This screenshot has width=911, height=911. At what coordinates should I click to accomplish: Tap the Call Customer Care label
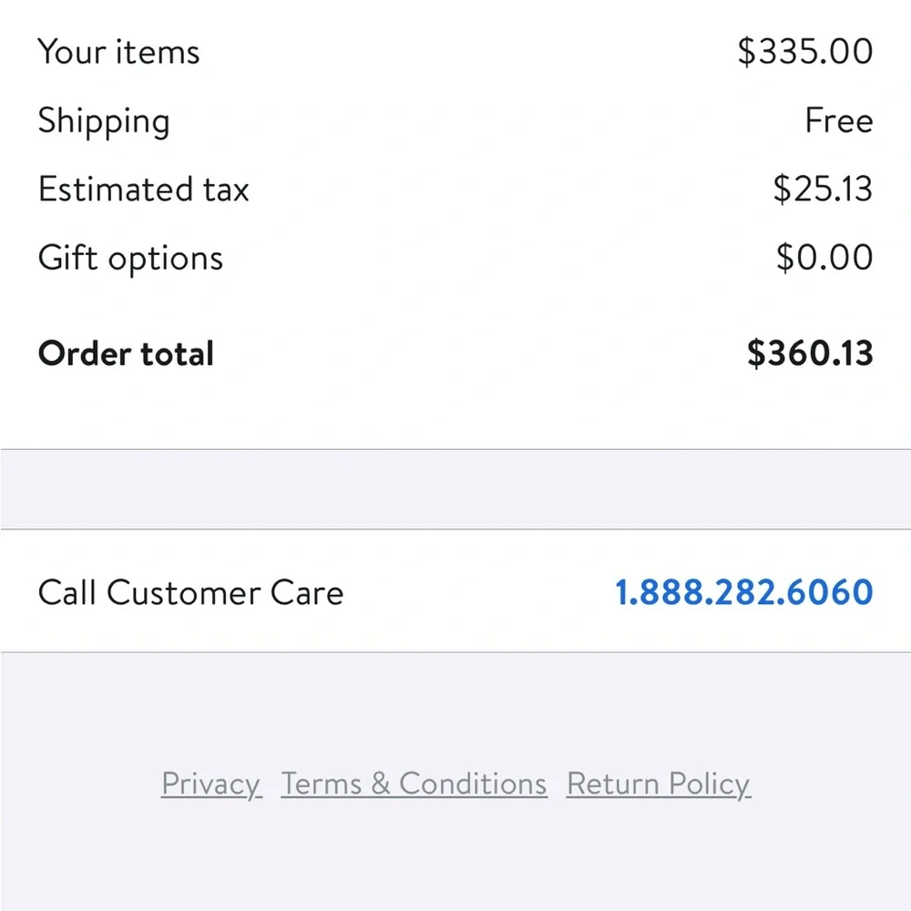click(x=190, y=593)
